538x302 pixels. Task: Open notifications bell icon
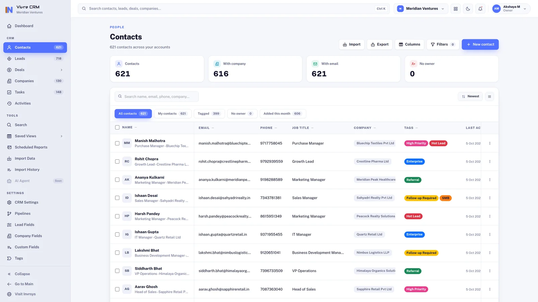[x=480, y=9]
